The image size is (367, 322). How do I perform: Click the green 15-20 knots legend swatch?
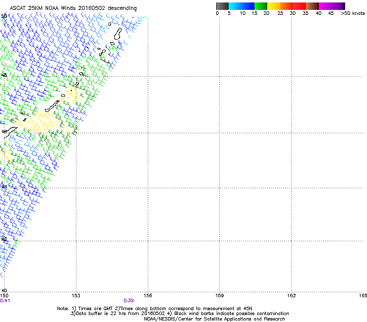point(261,6)
